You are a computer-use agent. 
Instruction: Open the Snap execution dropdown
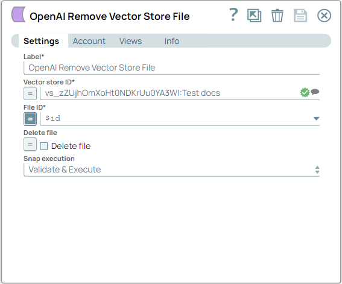172,169
